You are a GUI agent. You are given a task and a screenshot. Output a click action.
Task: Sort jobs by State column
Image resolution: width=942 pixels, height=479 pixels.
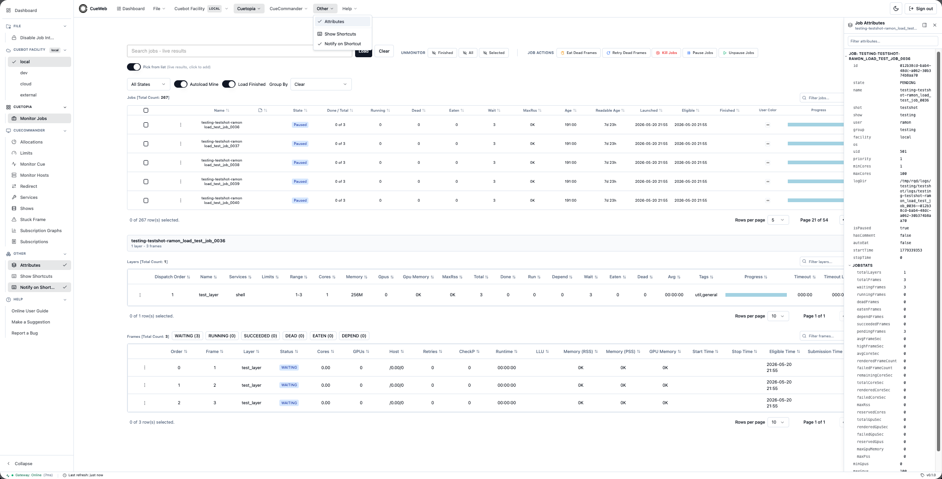(300, 110)
